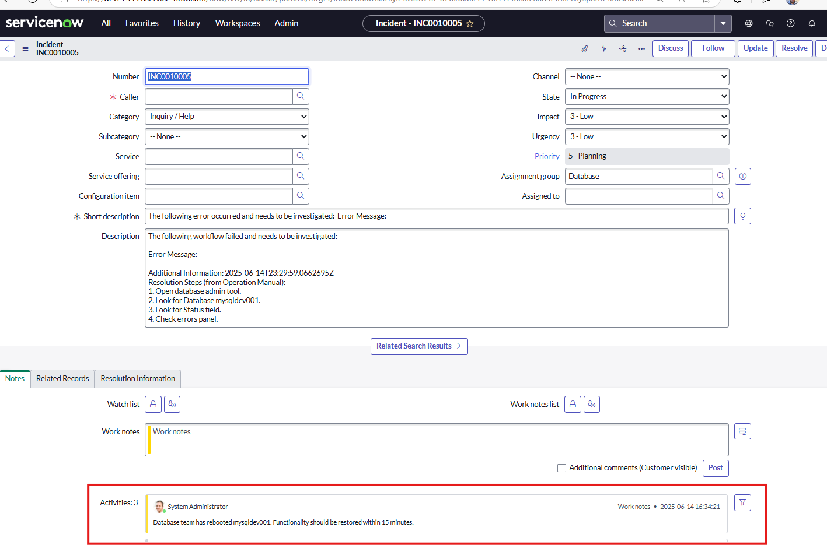The image size is (827, 545).
Task: Open the global search scope dropdown arrow
Action: pyautogui.click(x=723, y=23)
